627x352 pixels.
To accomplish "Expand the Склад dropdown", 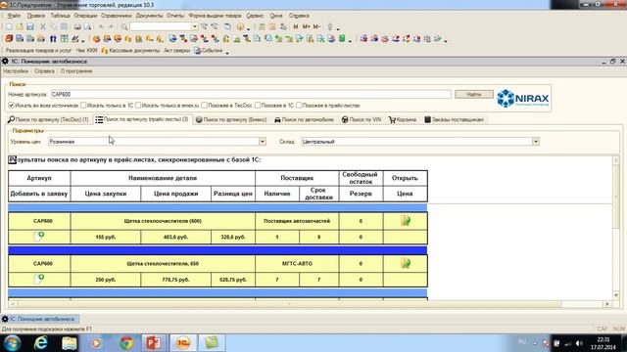I will [x=536, y=142].
